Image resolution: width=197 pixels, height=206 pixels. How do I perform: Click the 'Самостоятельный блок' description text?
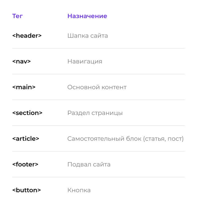pyautogui.click(x=104, y=139)
